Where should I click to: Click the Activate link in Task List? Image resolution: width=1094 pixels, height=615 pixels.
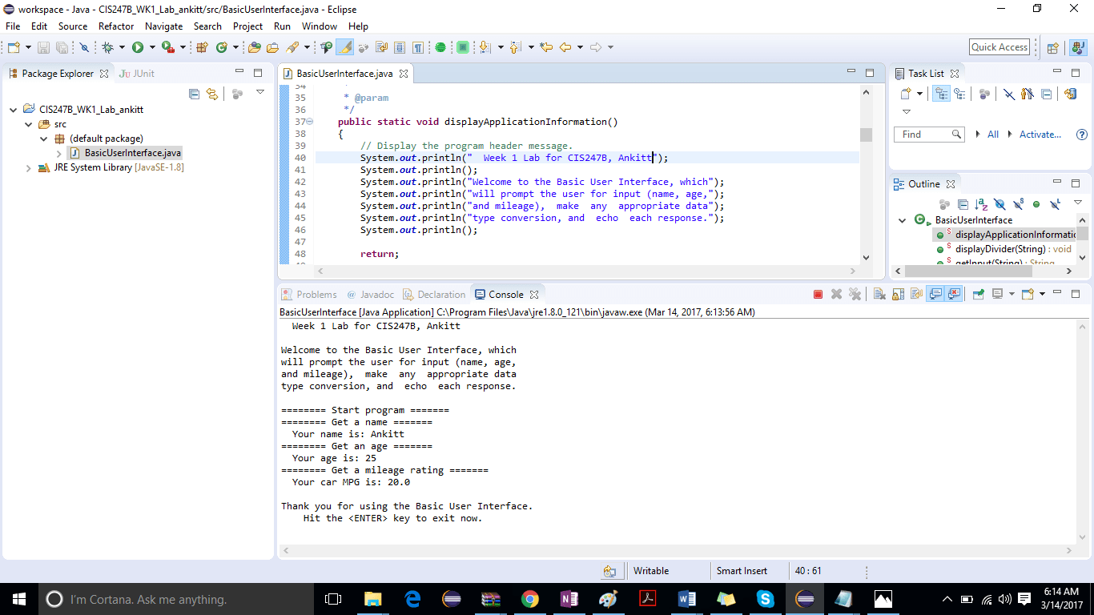tap(1039, 134)
